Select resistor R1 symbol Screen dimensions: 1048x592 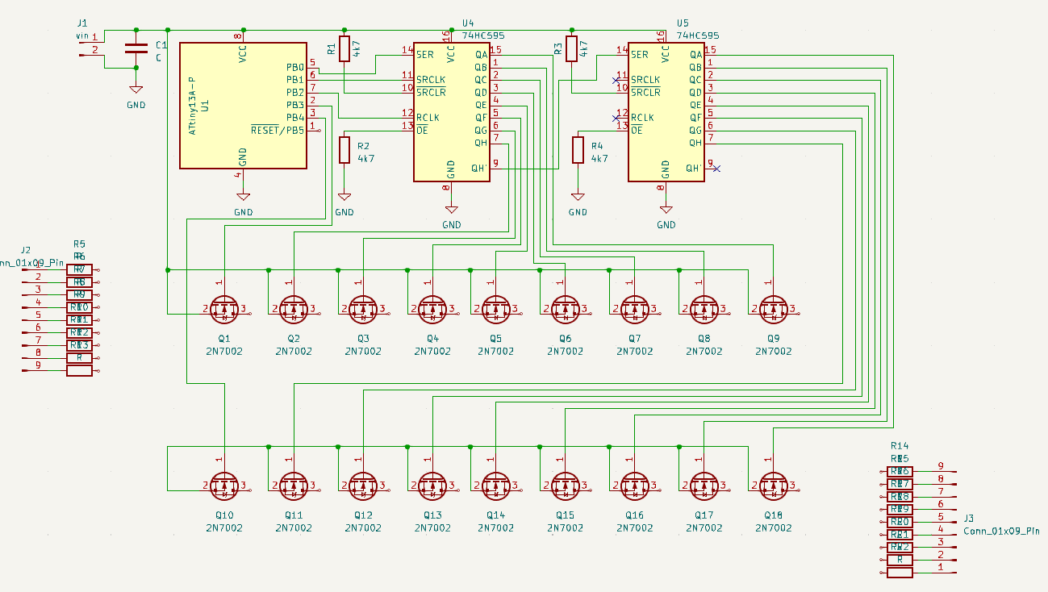344,48
